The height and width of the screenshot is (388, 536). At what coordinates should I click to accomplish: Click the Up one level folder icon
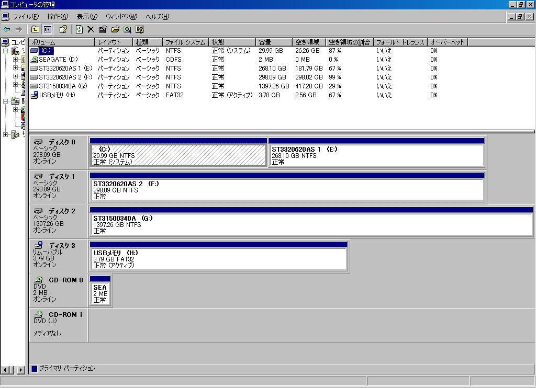click(x=35, y=29)
